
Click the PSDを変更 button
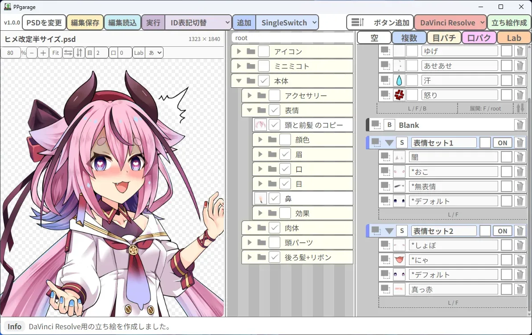pyautogui.click(x=44, y=22)
